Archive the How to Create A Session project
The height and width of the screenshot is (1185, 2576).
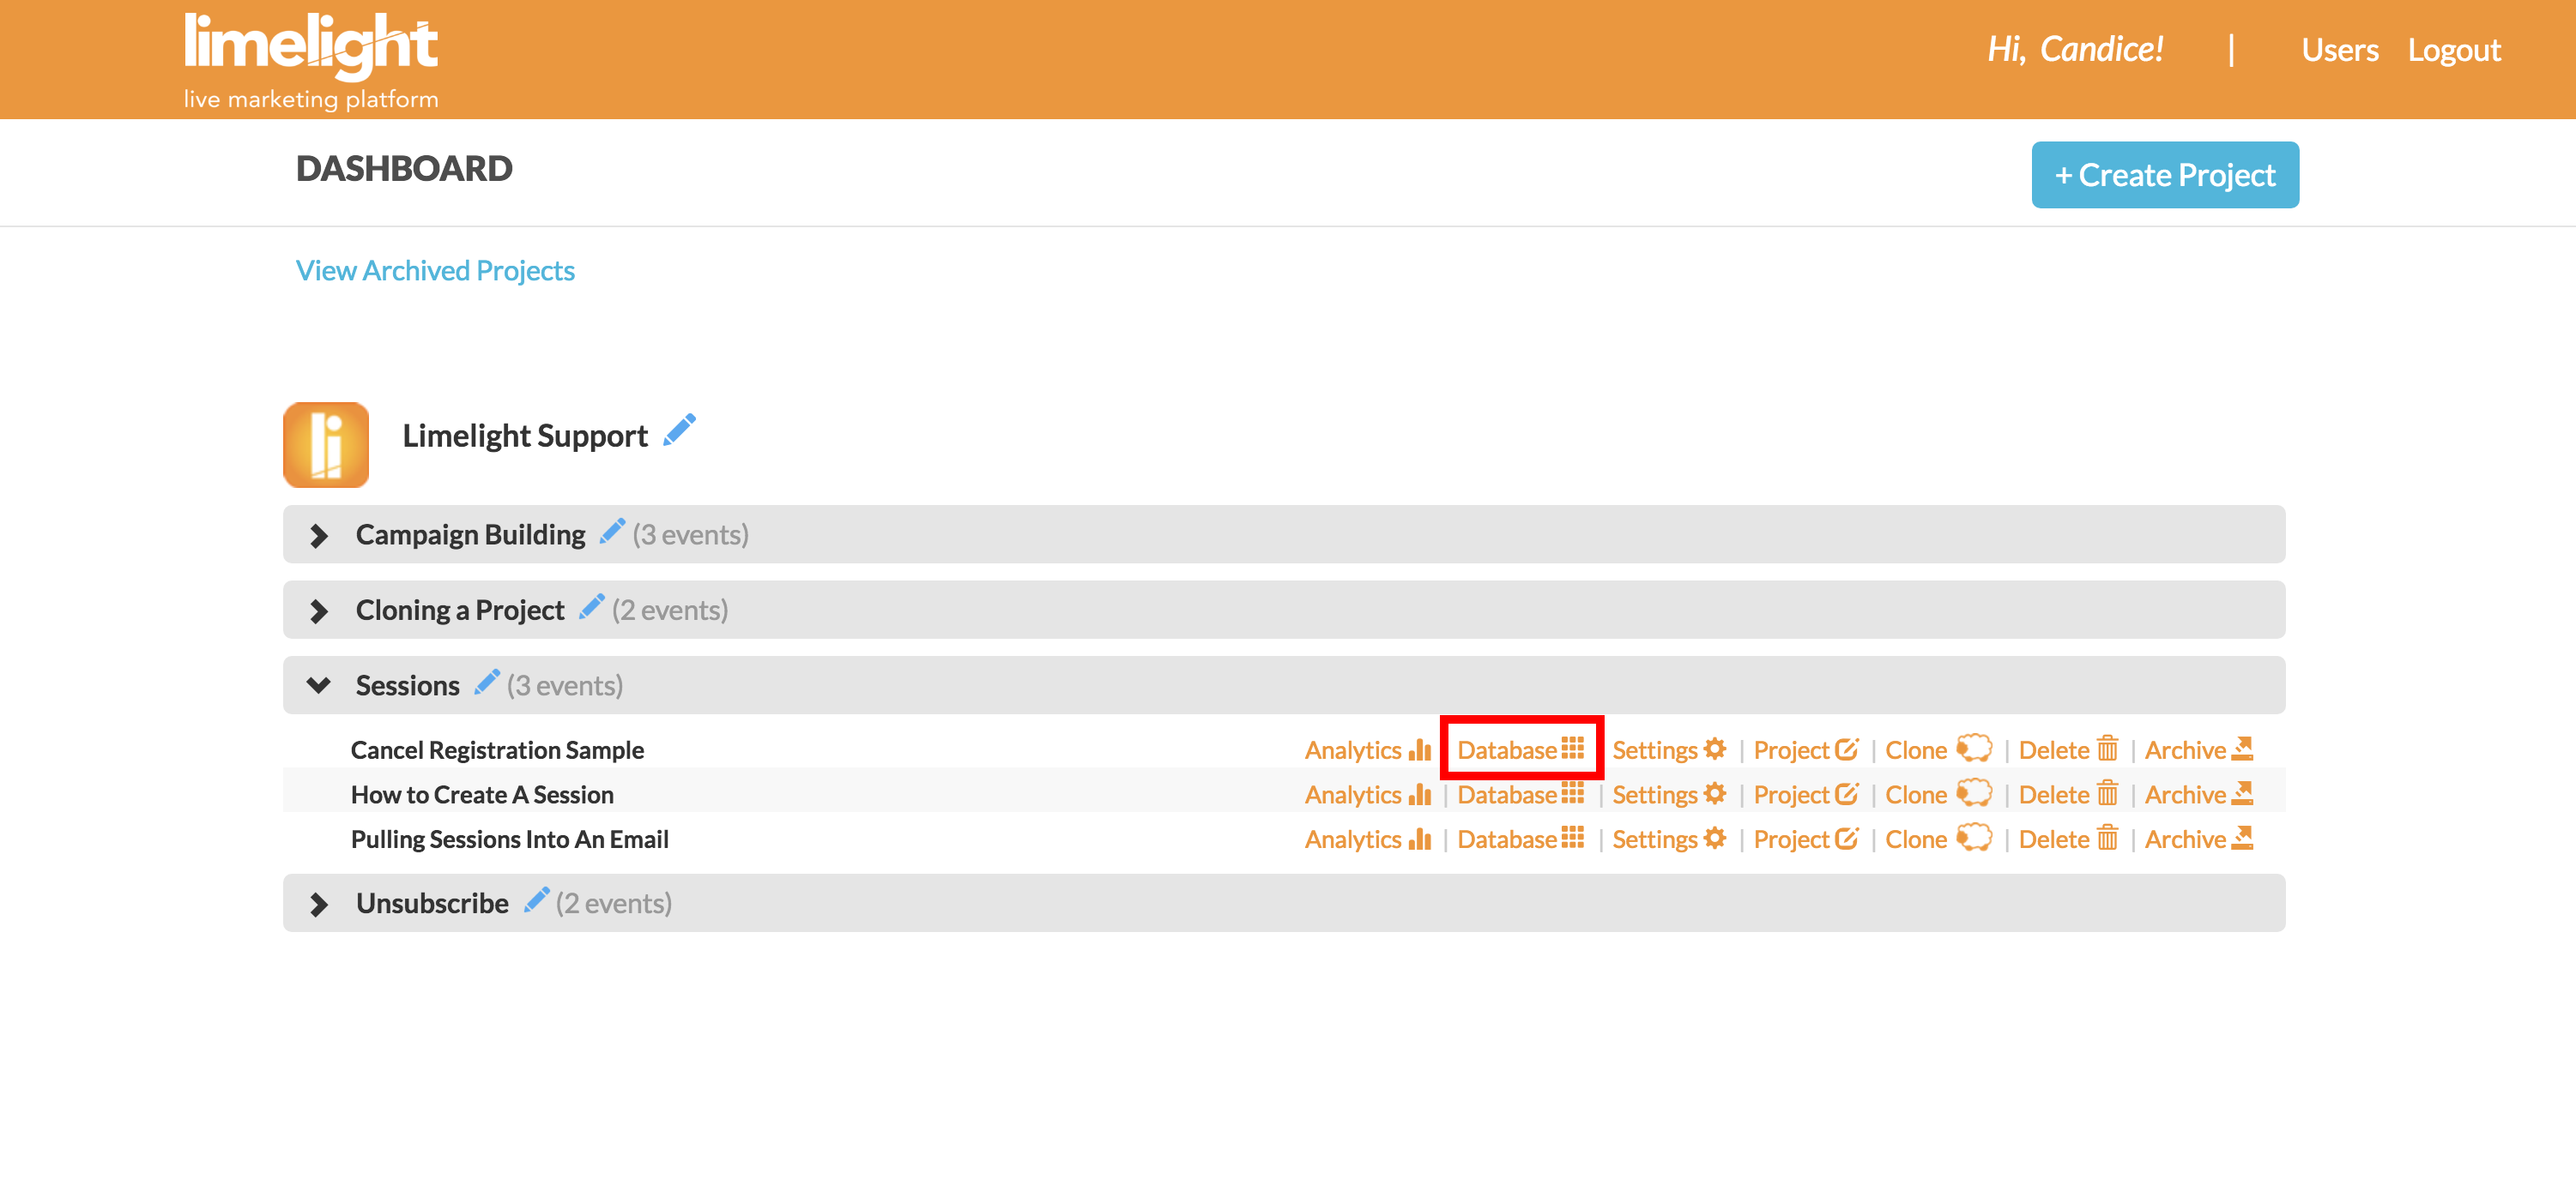click(x=2198, y=794)
